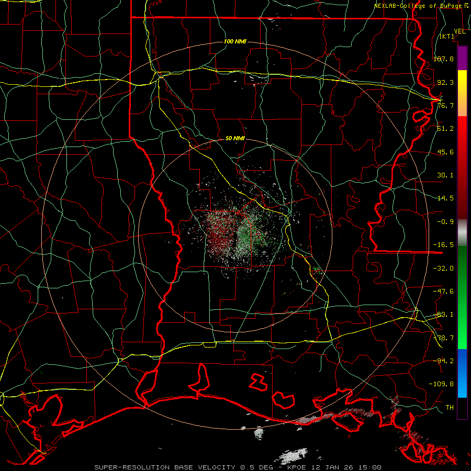The image size is (471, 471).
Task: Click the -94.2 legend value
Action: click(443, 361)
